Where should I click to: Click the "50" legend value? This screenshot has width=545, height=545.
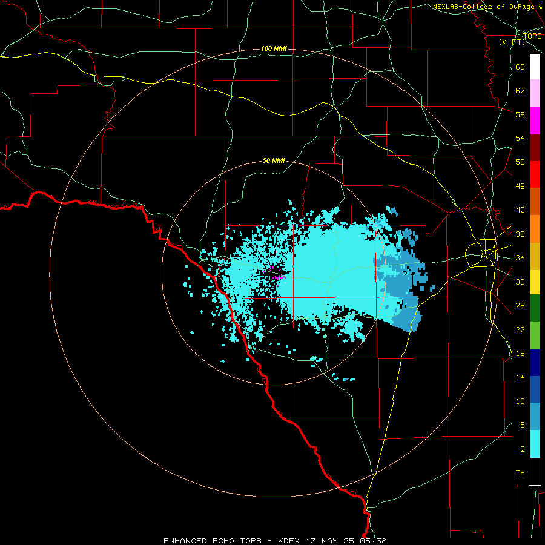tap(520, 162)
